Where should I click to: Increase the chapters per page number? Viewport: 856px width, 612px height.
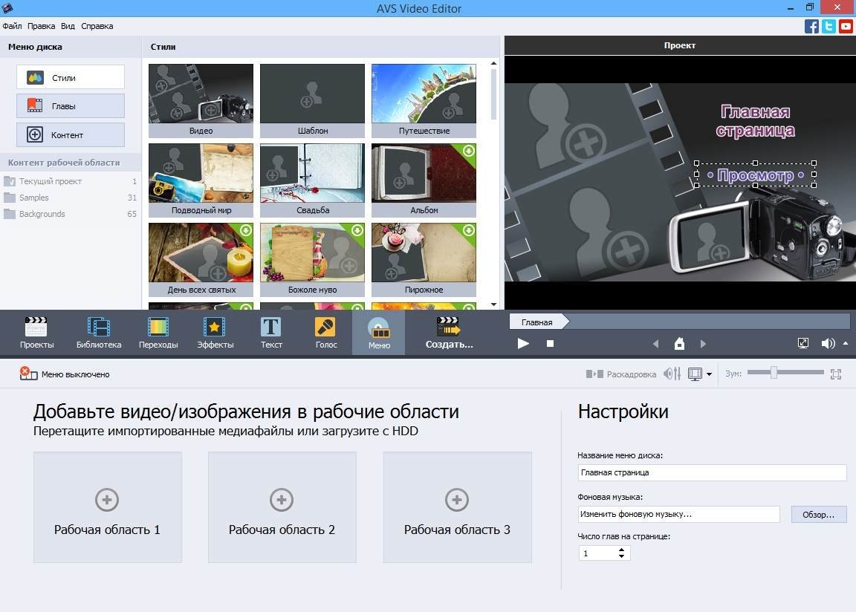(622, 550)
